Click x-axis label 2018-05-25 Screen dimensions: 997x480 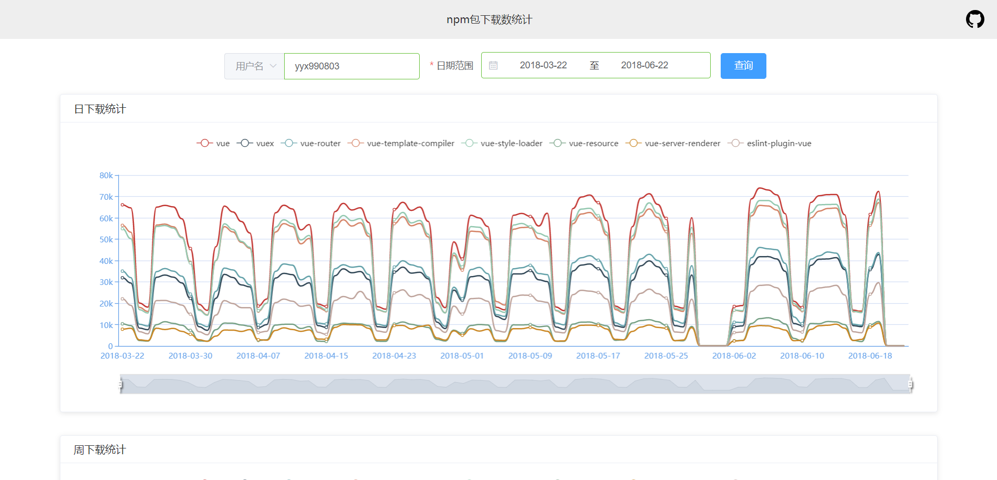[x=666, y=356]
